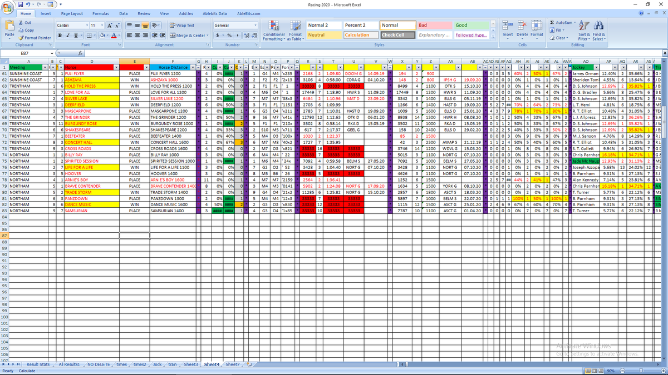Switch to Page Break Preview in status bar
Image resolution: width=668 pixels, height=375 pixels.
pos(601,371)
